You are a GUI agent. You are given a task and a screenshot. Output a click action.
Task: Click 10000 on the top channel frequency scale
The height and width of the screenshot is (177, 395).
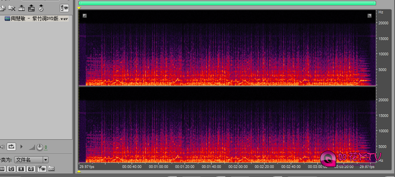pyautogui.click(x=383, y=54)
